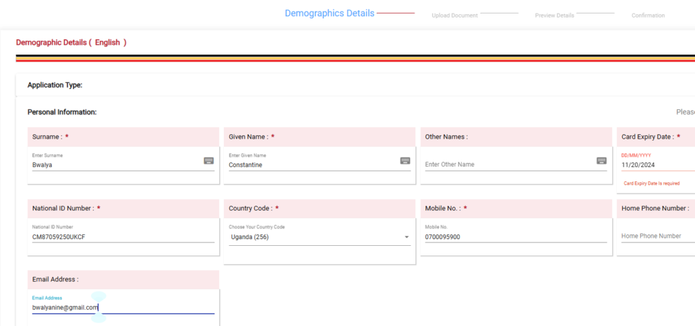The width and height of the screenshot is (695, 326).
Task: Expand the Country Code dropdown arrow
Action: pos(407,237)
